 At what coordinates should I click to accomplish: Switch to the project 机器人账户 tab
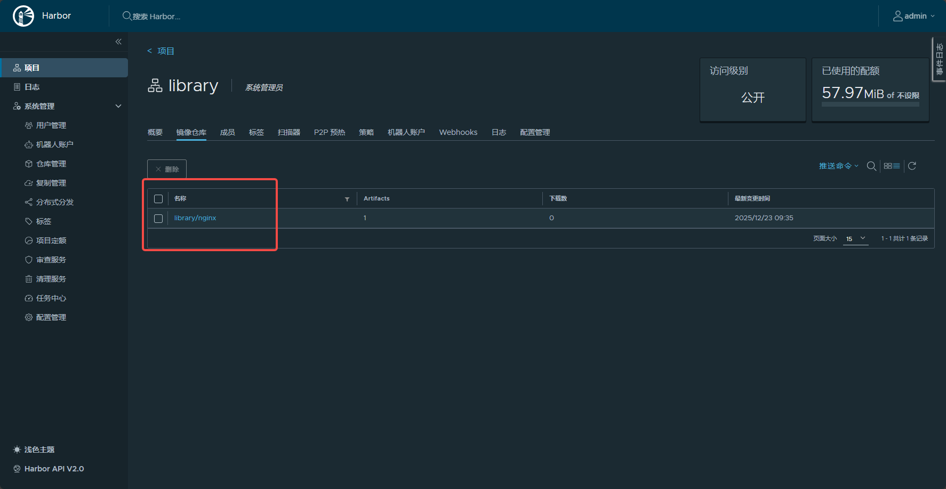(406, 132)
